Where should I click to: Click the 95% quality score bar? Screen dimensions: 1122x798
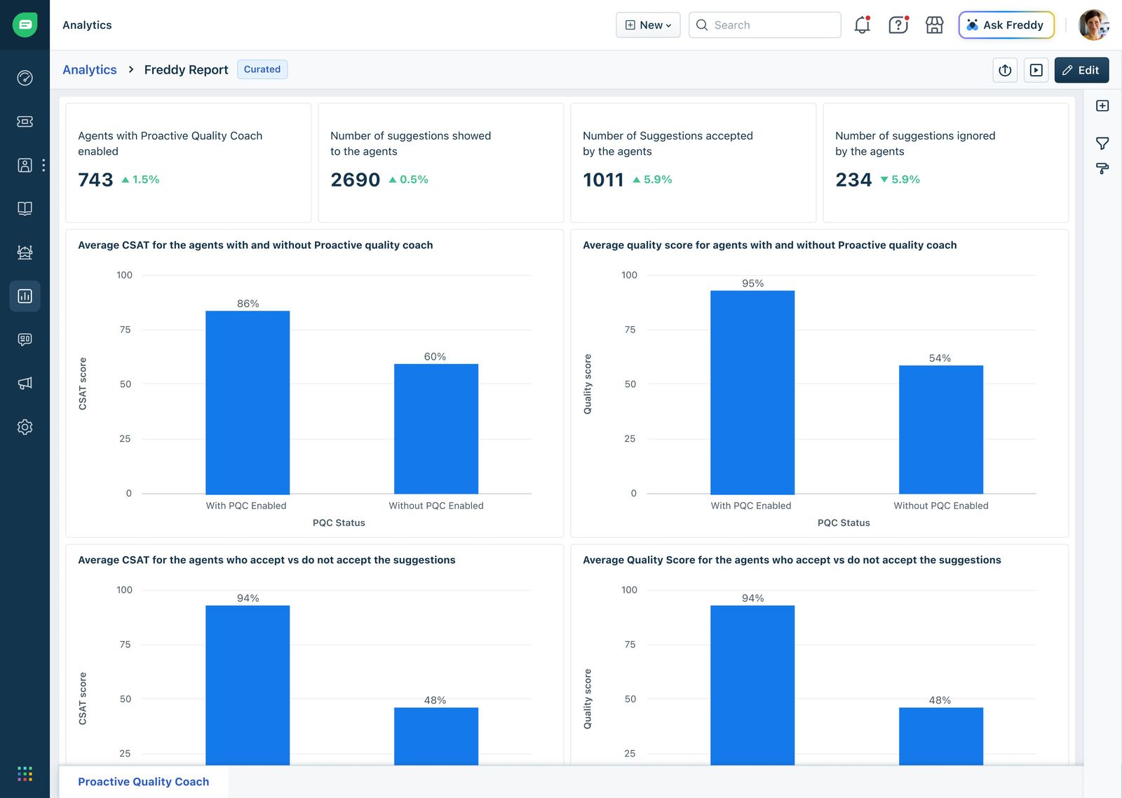tap(752, 392)
